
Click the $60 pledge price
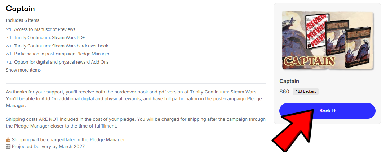[284, 92]
